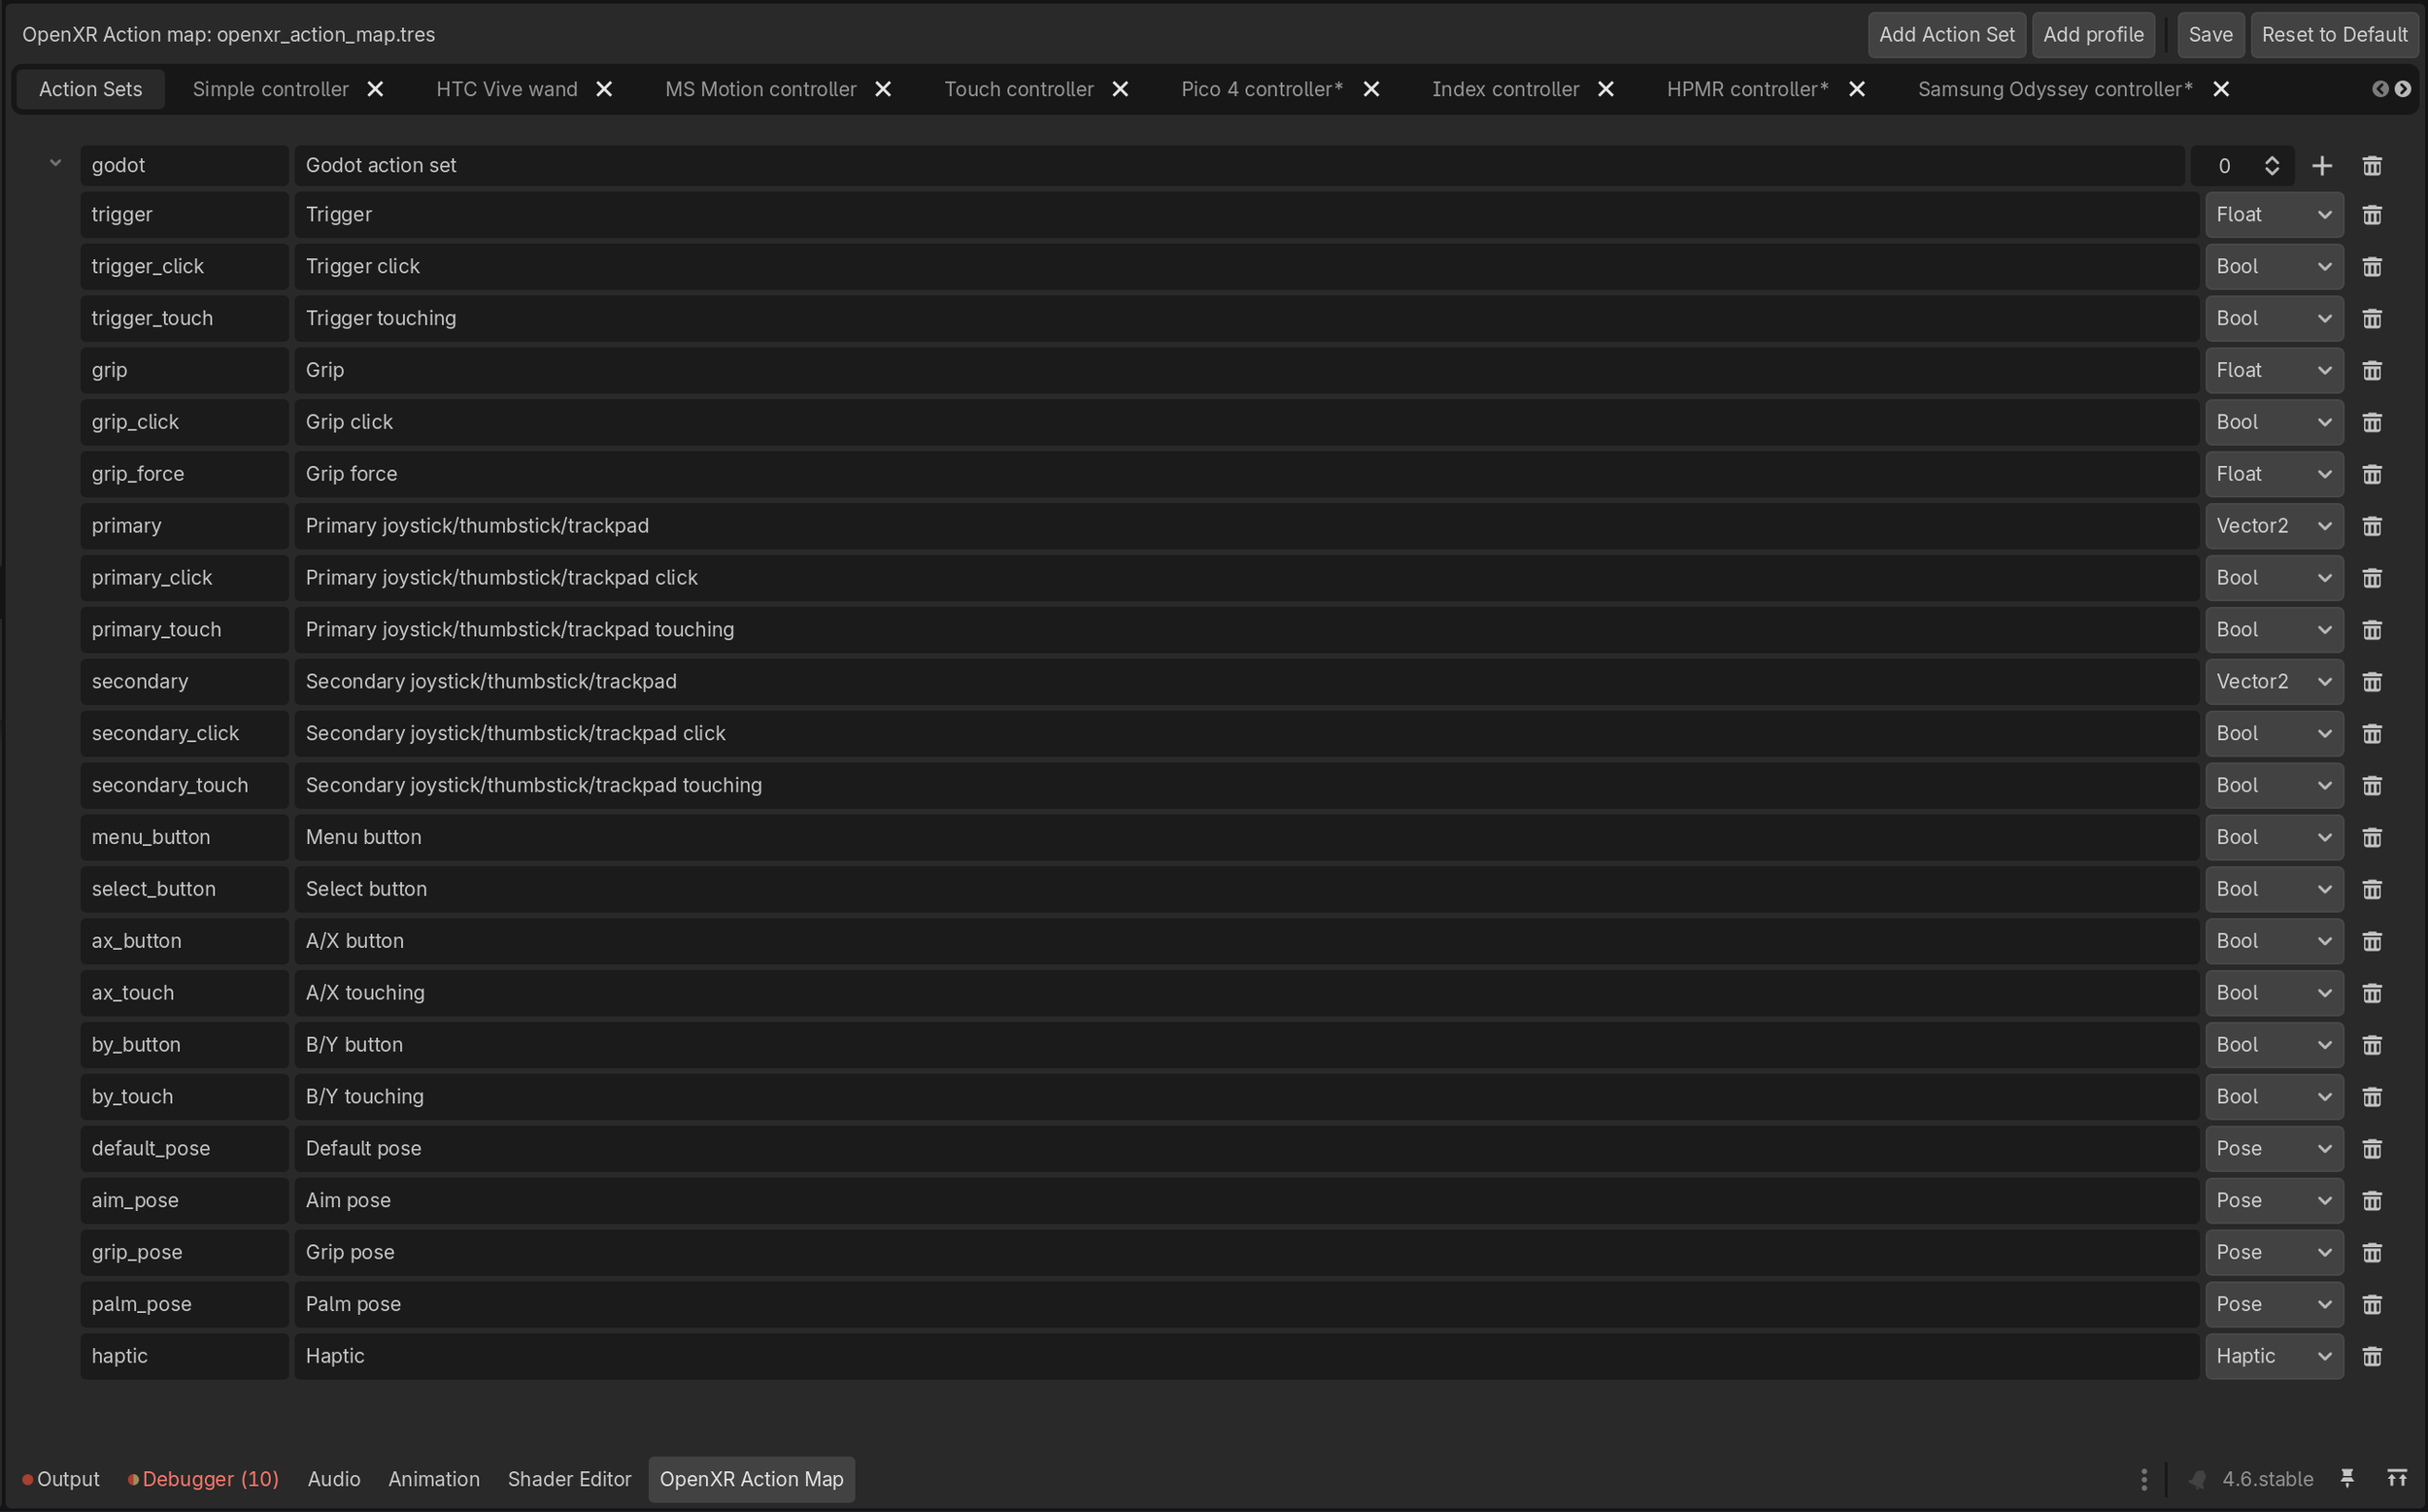This screenshot has width=2428, height=1512.
Task: Click the pin icon for the bottom panel
Action: pos(2347,1479)
